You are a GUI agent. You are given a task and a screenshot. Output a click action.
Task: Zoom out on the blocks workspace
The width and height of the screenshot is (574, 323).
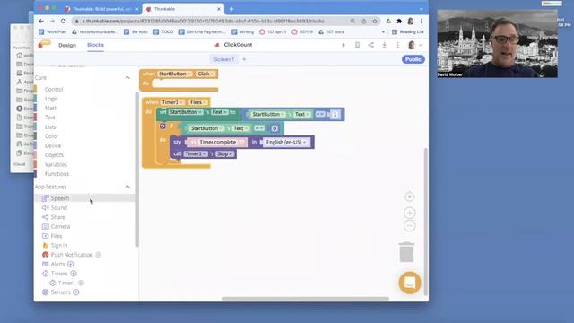(x=410, y=225)
